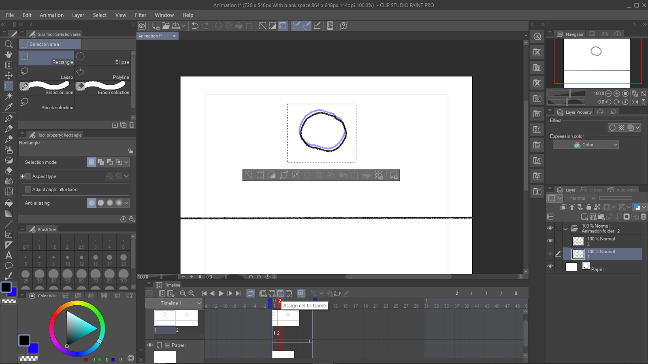Click the Open file icon in command bar
This screenshot has height=364, width=648.
tap(166, 25)
